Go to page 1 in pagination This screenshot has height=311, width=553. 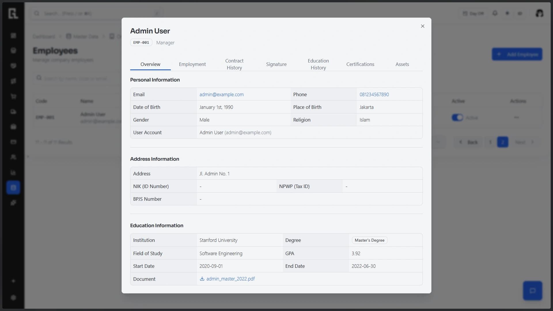pyautogui.click(x=490, y=142)
